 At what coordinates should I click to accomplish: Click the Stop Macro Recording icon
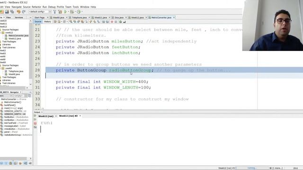[116, 22]
